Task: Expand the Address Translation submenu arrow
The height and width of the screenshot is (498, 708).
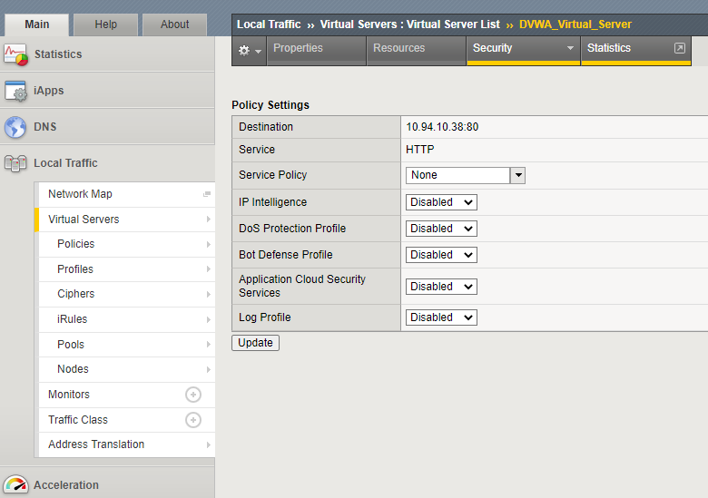Action: click(208, 444)
